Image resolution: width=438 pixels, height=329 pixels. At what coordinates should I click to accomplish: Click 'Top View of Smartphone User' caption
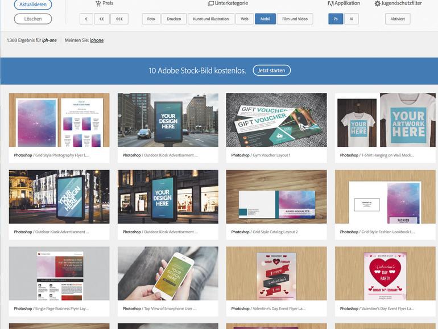click(x=170, y=309)
